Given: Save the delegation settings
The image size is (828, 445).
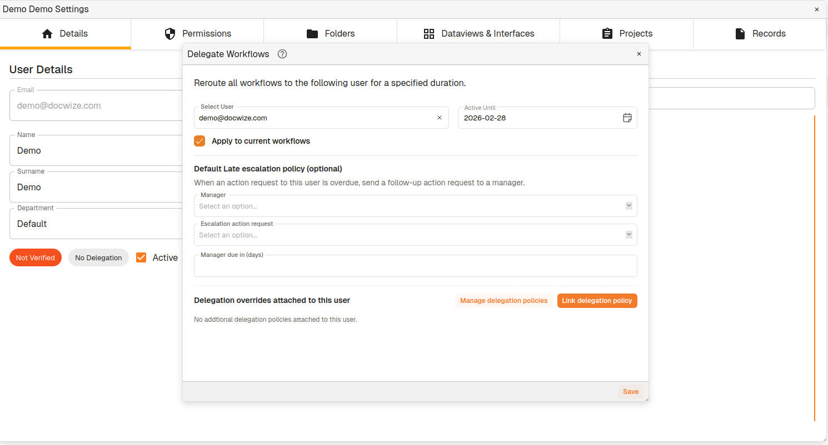Looking at the screenshot, I should (x=630, y=392).
